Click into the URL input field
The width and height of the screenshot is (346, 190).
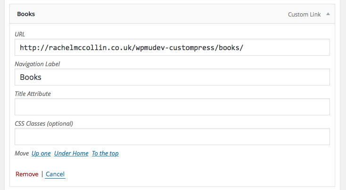(172, 47)
